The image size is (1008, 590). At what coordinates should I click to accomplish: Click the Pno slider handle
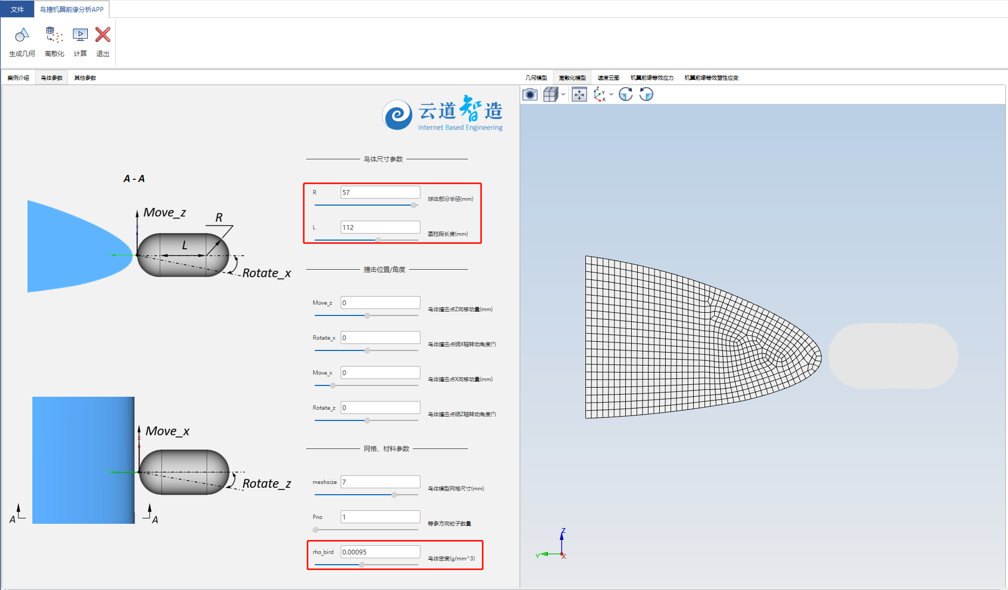316,530
